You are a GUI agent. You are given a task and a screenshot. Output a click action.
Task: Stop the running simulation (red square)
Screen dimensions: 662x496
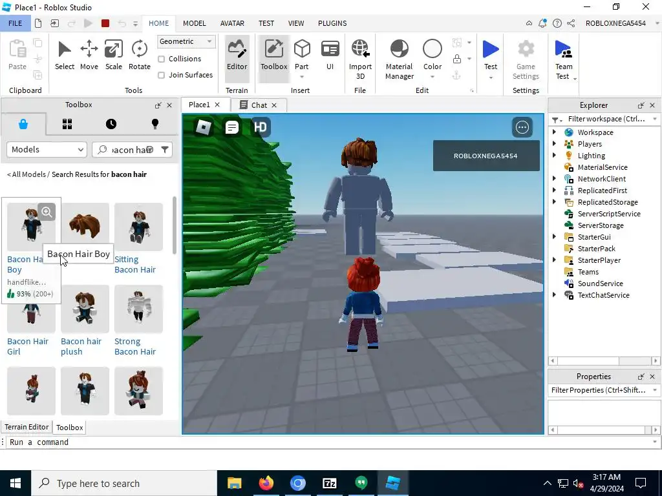click(105, 23)
